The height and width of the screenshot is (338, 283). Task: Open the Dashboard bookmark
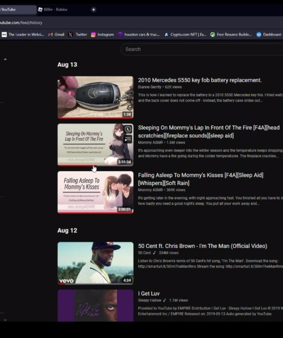point(269,34)
